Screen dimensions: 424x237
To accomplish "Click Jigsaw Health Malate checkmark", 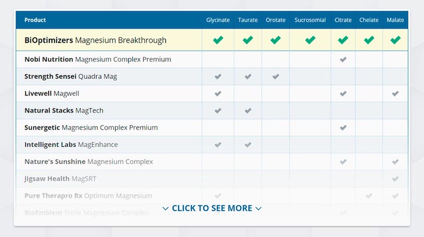I will [395, 179].
